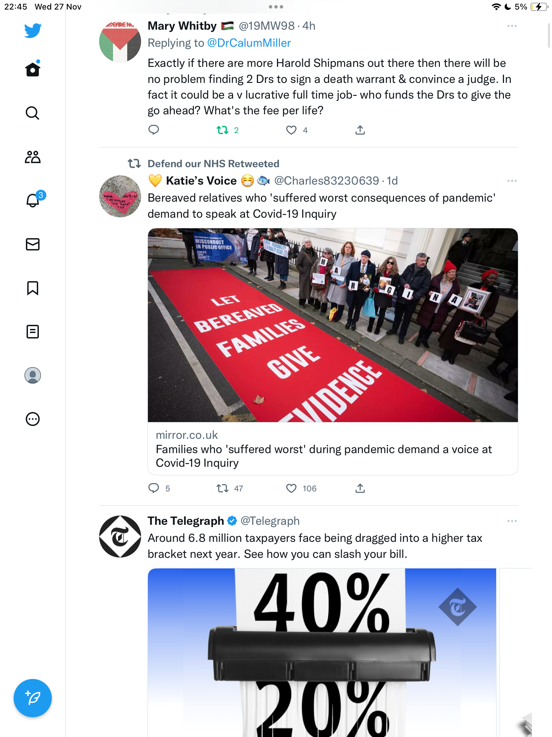Open more options on The Telegraph tweet
The width and height of the screenshot is (552, 737).
pos(512,521)
